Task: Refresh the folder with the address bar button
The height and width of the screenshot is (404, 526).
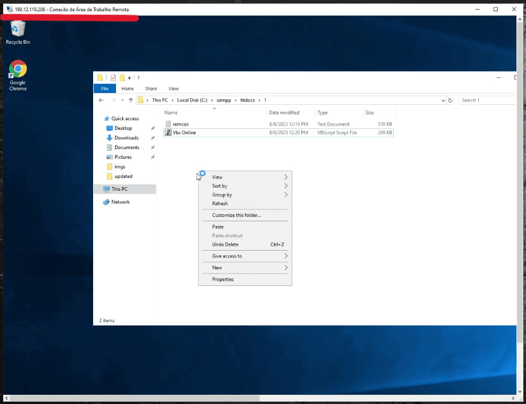Action: tap(450, 100)
